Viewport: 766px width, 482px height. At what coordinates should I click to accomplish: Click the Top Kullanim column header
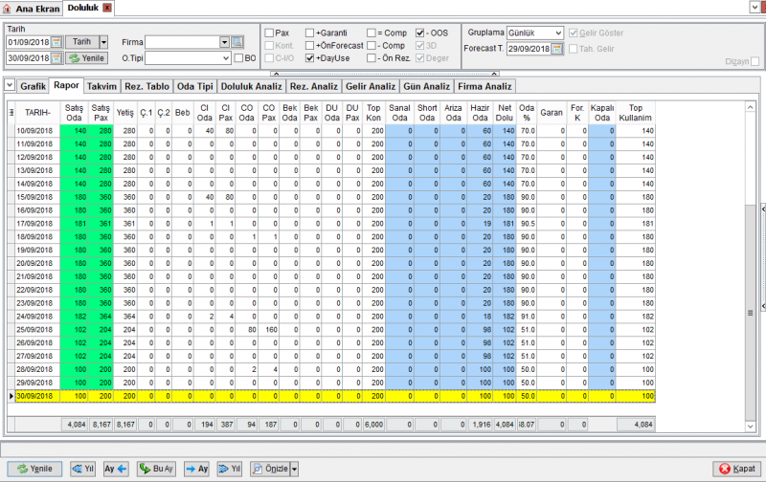(635, 113)
